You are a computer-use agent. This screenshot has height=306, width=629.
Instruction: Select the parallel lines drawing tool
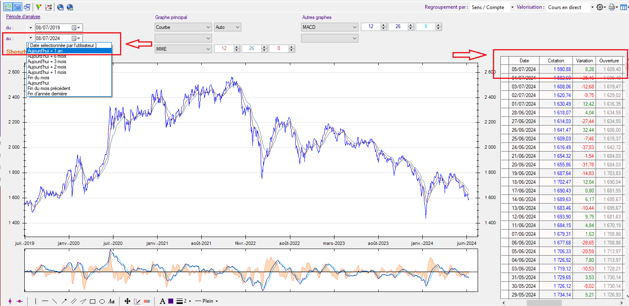pyautogui.click(x=74, y=301)
